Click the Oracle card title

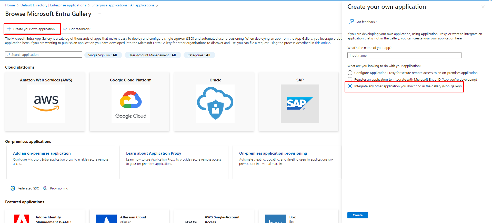215,80
